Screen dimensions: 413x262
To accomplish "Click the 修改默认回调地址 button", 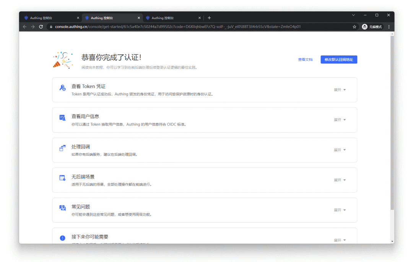I will click(338, 59).
